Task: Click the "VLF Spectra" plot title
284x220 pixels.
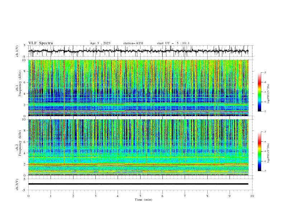Action: 41,43
